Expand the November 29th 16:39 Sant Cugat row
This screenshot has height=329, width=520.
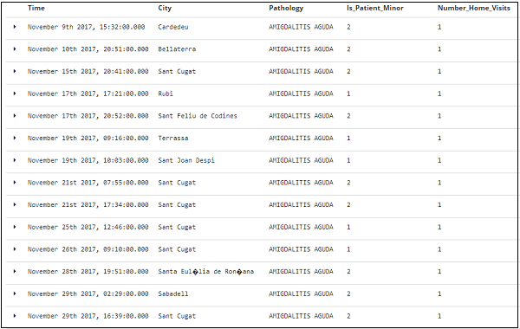(15, 316)
